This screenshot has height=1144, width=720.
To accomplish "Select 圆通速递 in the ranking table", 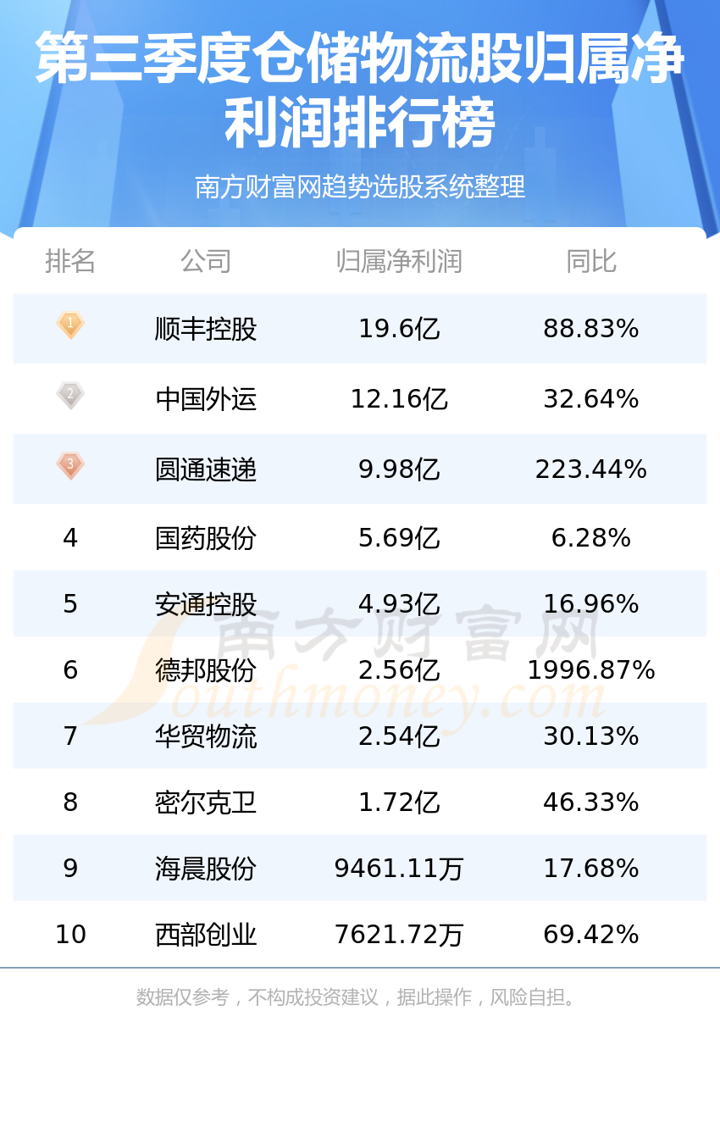I will click(x=206, y=469).
